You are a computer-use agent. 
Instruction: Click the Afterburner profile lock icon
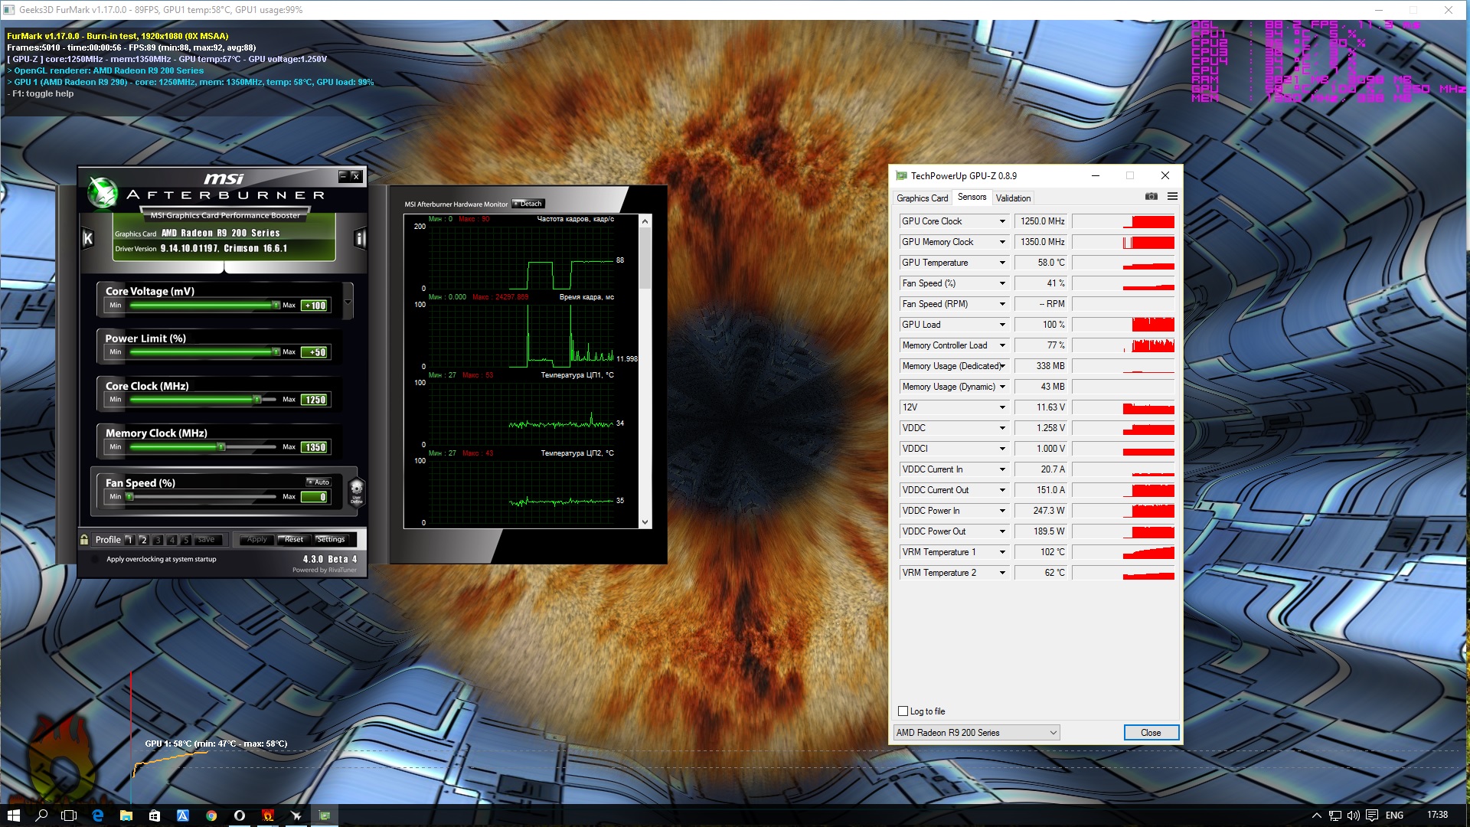point(84,540)
